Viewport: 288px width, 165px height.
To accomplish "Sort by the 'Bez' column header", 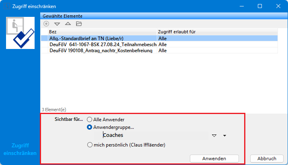I will 101,32.
